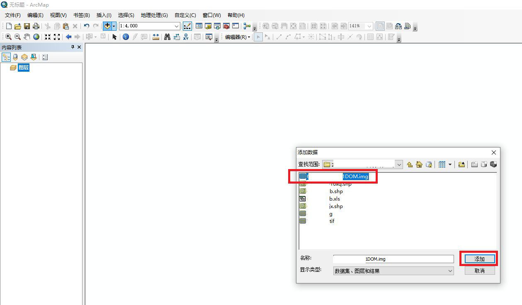Image resolution: width=522 pixels, height=305 pixels.
Task: Select the Zoom Out magnifier tool
Action: (x=17, y=37)
